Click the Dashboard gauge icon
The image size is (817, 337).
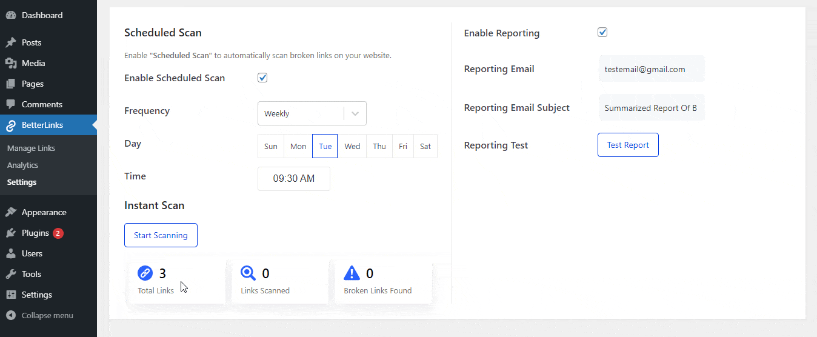[11, 15]
